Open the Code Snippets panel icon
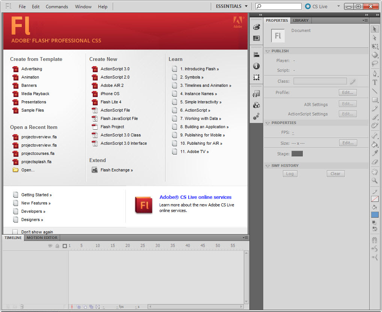382x312 pixels. (256, 94)
